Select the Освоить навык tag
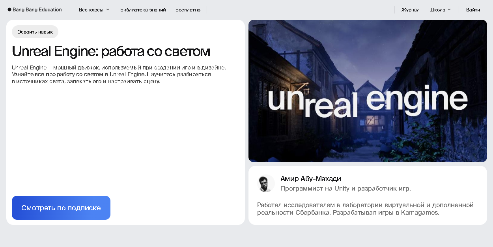The height and width of the screenshot is (247, 493). tap(35, 32)
